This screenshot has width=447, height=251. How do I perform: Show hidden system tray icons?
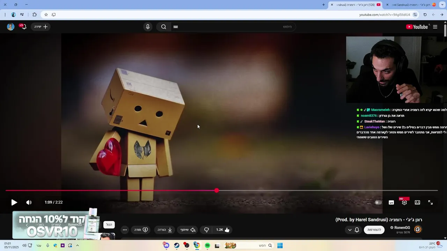(77, 245)
